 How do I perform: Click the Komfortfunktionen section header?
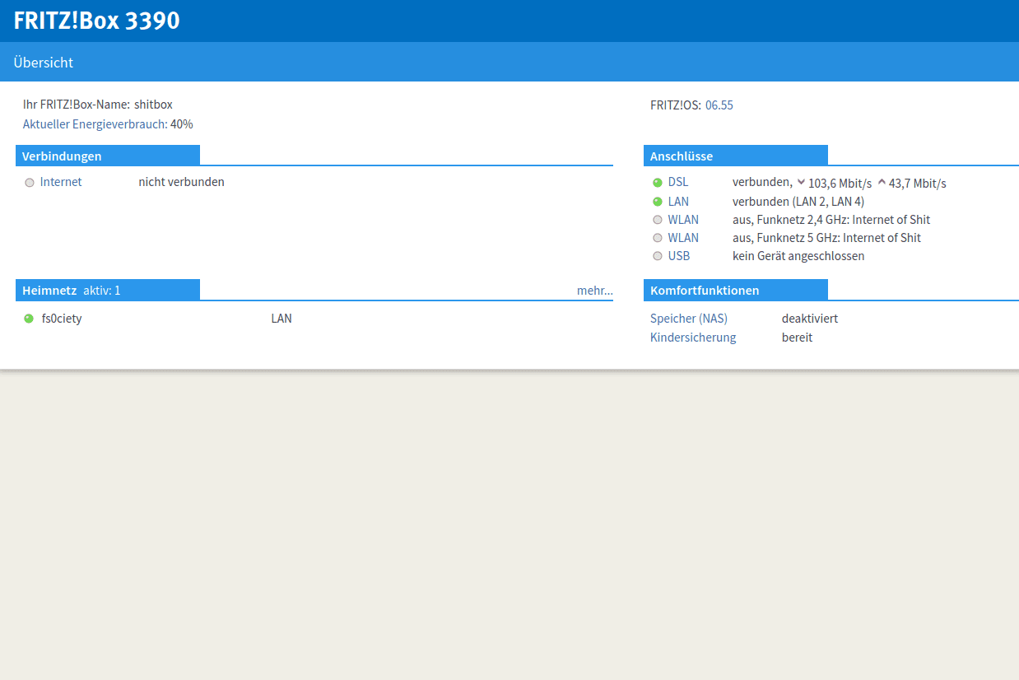pos(736,291)
